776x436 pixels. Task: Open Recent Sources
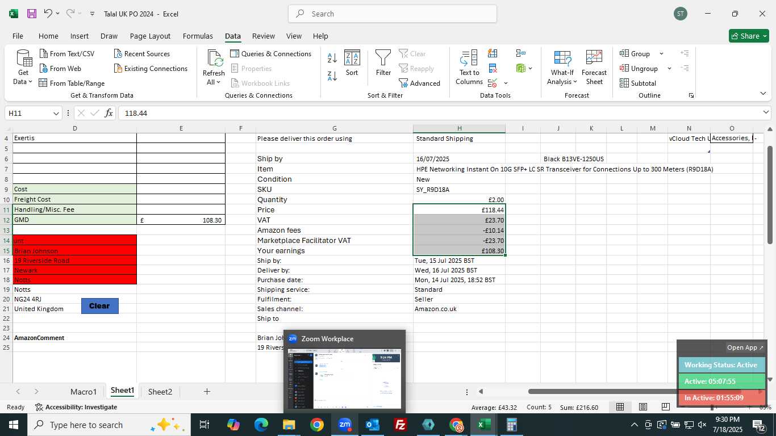pyautogui.click(x=142, y=53)
